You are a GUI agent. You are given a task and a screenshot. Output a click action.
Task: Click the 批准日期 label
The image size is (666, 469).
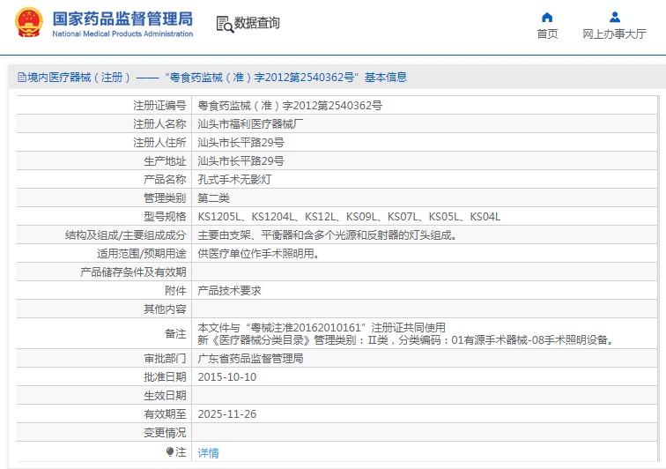[165, 377]
